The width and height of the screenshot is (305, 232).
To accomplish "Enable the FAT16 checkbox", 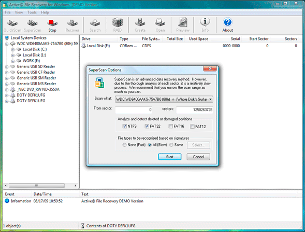I will point(170,126).
